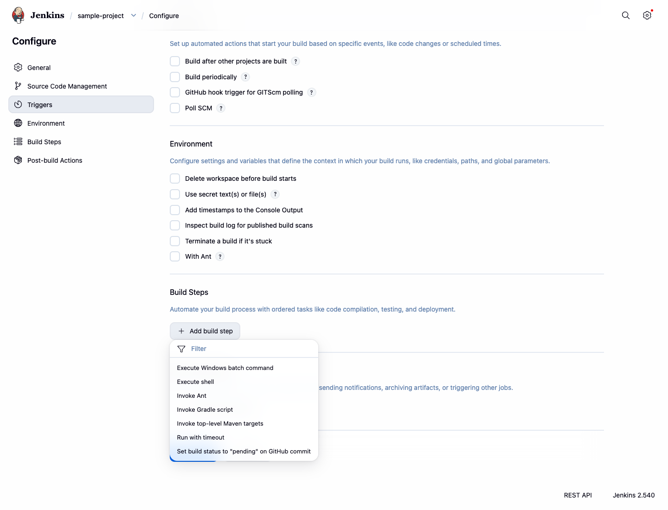Check the Poll SCM option
This screenshot has height=510, width=668.
175,108
